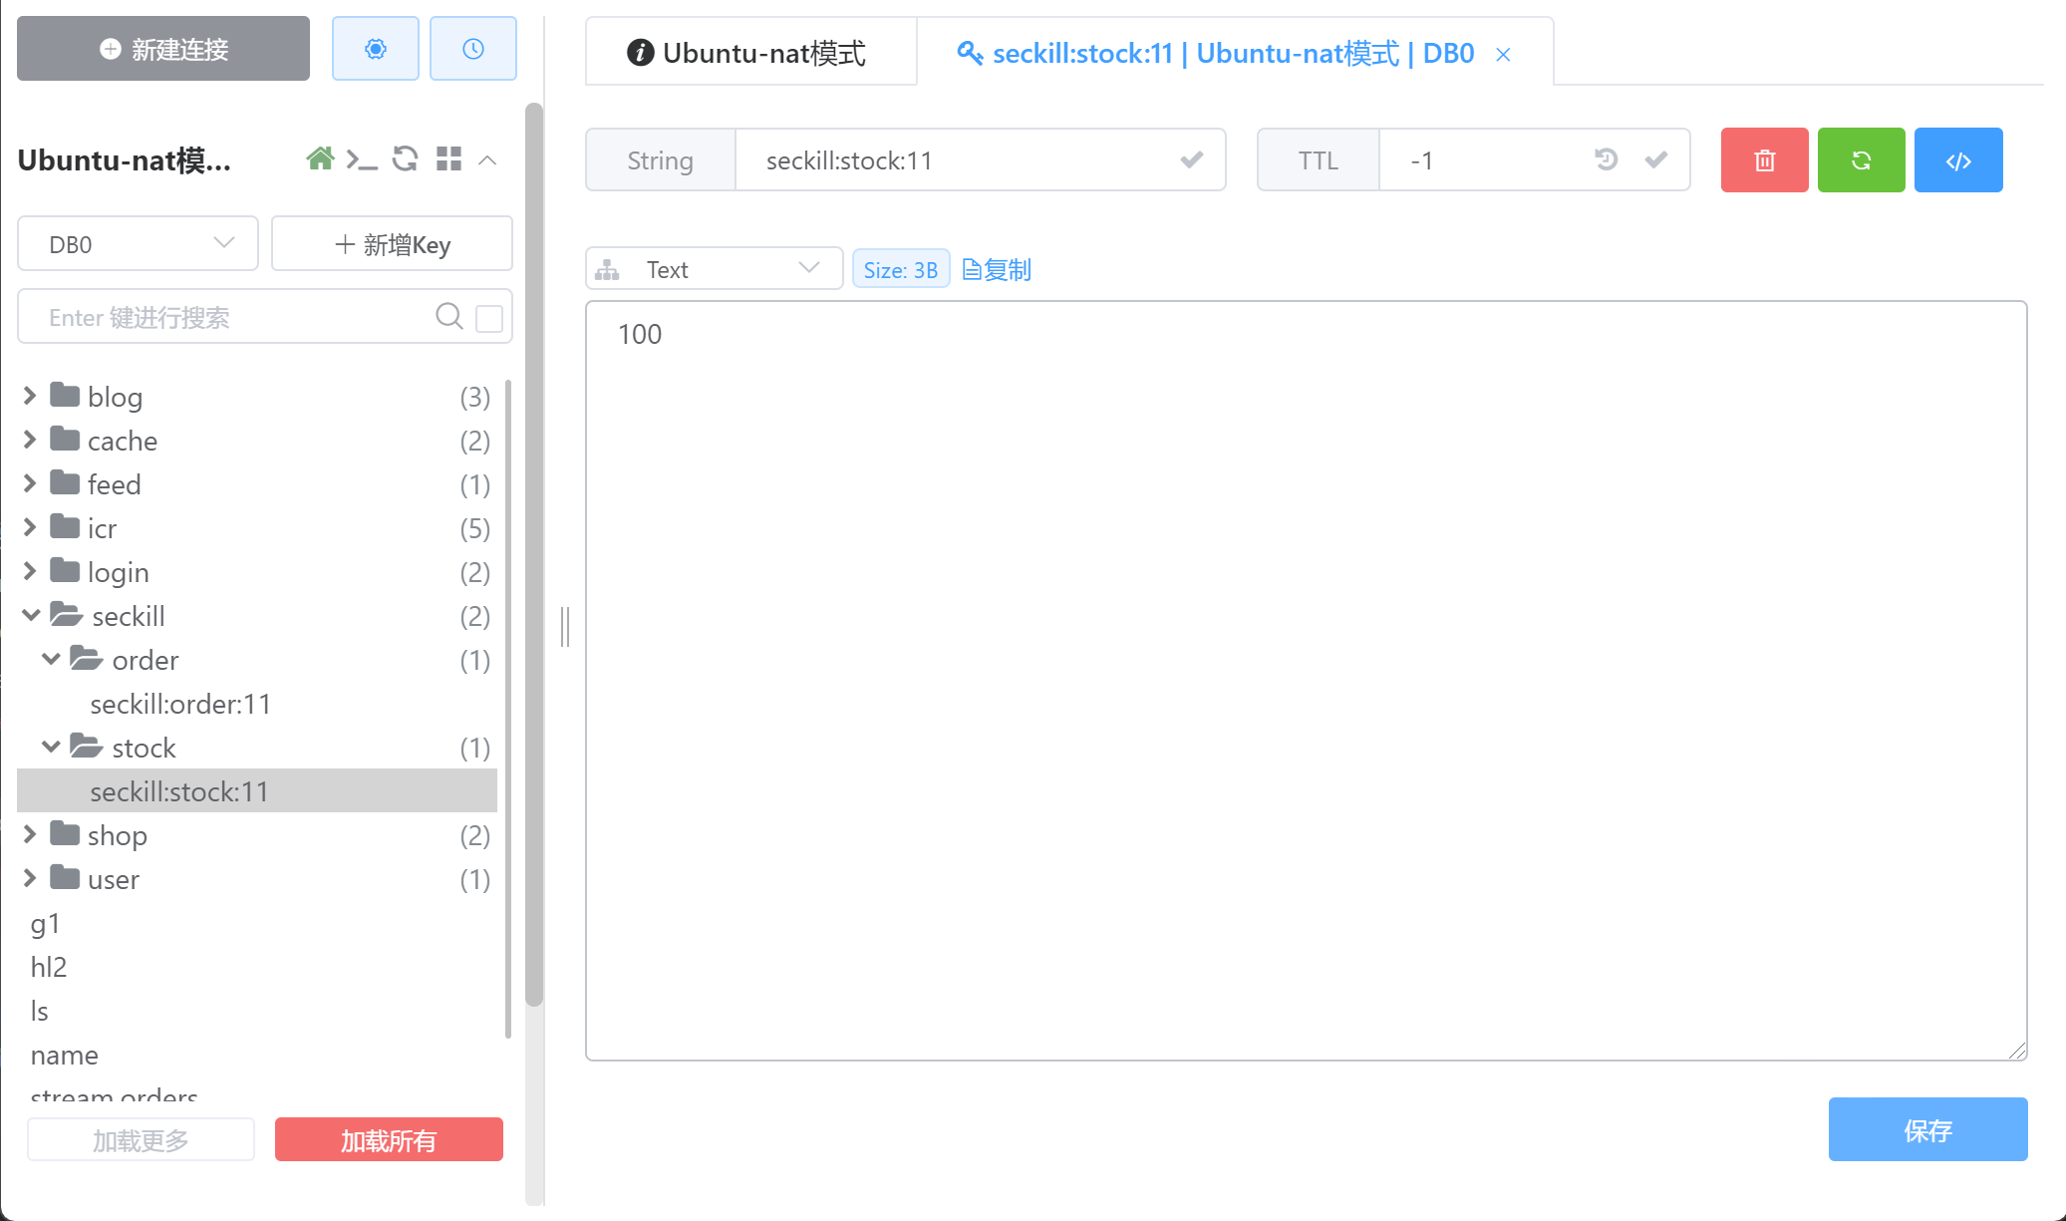
Task: Click the 保存 save button
Action: click(1926, 1129)
